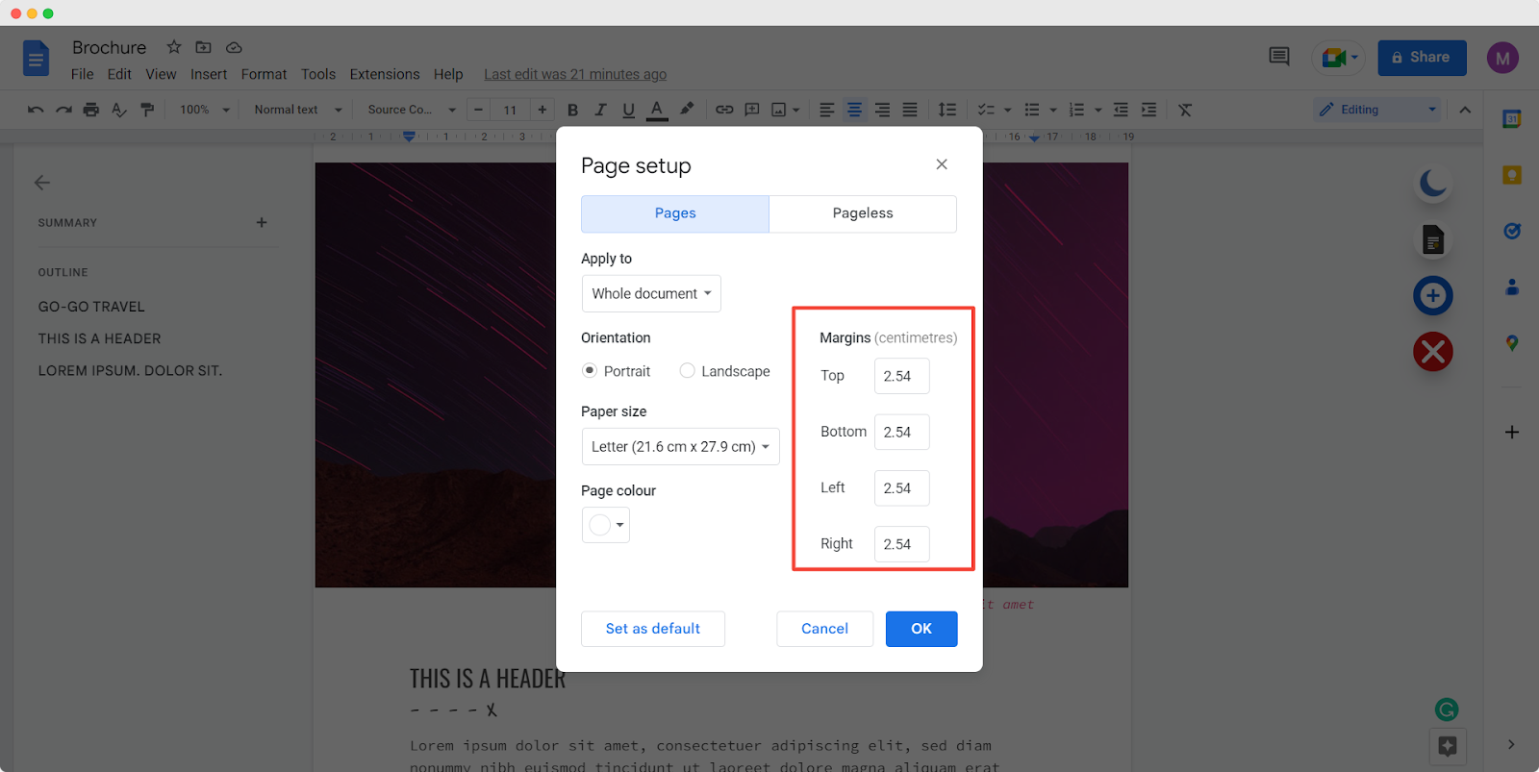Viewport: 1539px width, 772px height.
Task: Add a summary with the plus icon
Action: (262, 222)
